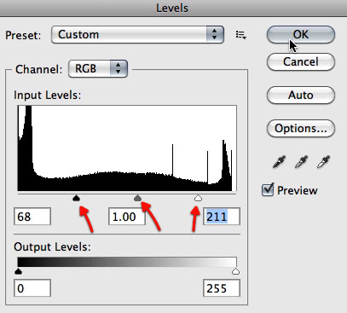The height and width of the screenshot is (313, 347).
Task: Select the white point eyedropper
Action: [323, 161]
